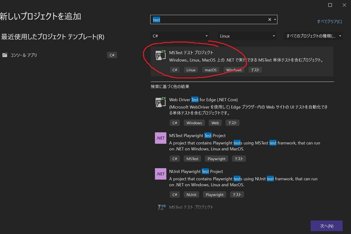Click the MSTest tag under MSTest Playwright

pos(192,159)
